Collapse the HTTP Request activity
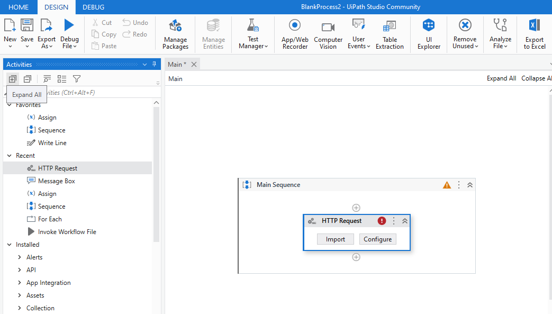Viewport: 552px width, 314px height. (405, 221)
